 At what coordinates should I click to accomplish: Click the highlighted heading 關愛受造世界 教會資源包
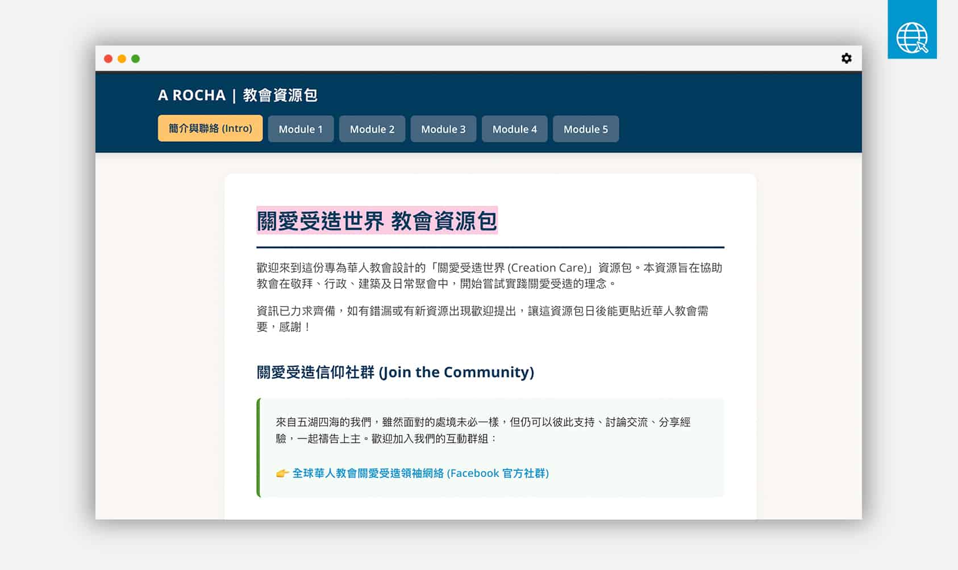click(377, 220)
